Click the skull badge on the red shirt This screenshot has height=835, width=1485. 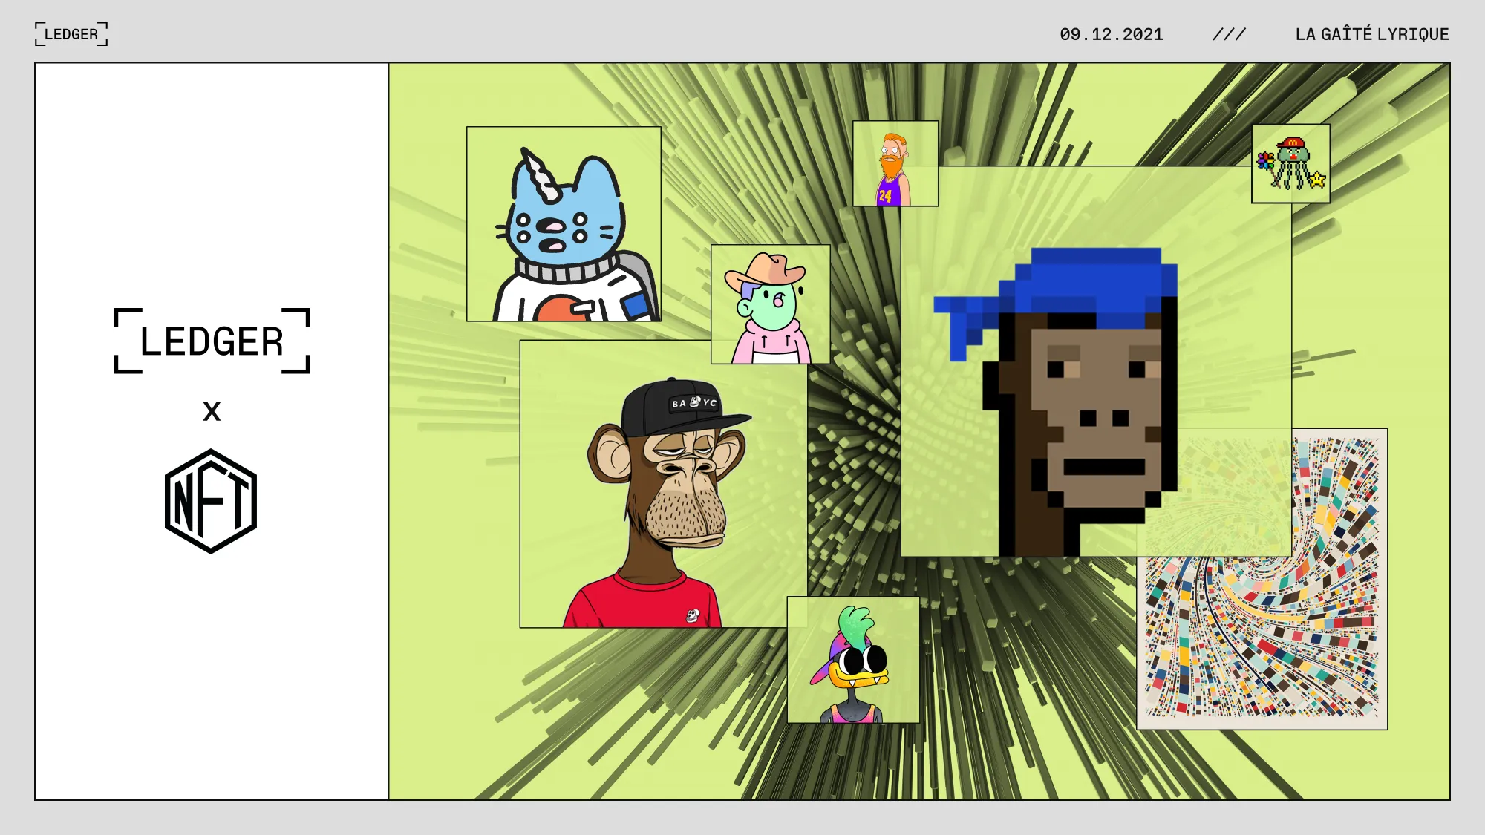692,615
